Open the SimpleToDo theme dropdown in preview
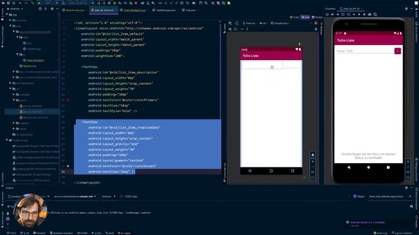Image resolution: width=419 pixels, height=235 pixels. (x=280, y=23)
